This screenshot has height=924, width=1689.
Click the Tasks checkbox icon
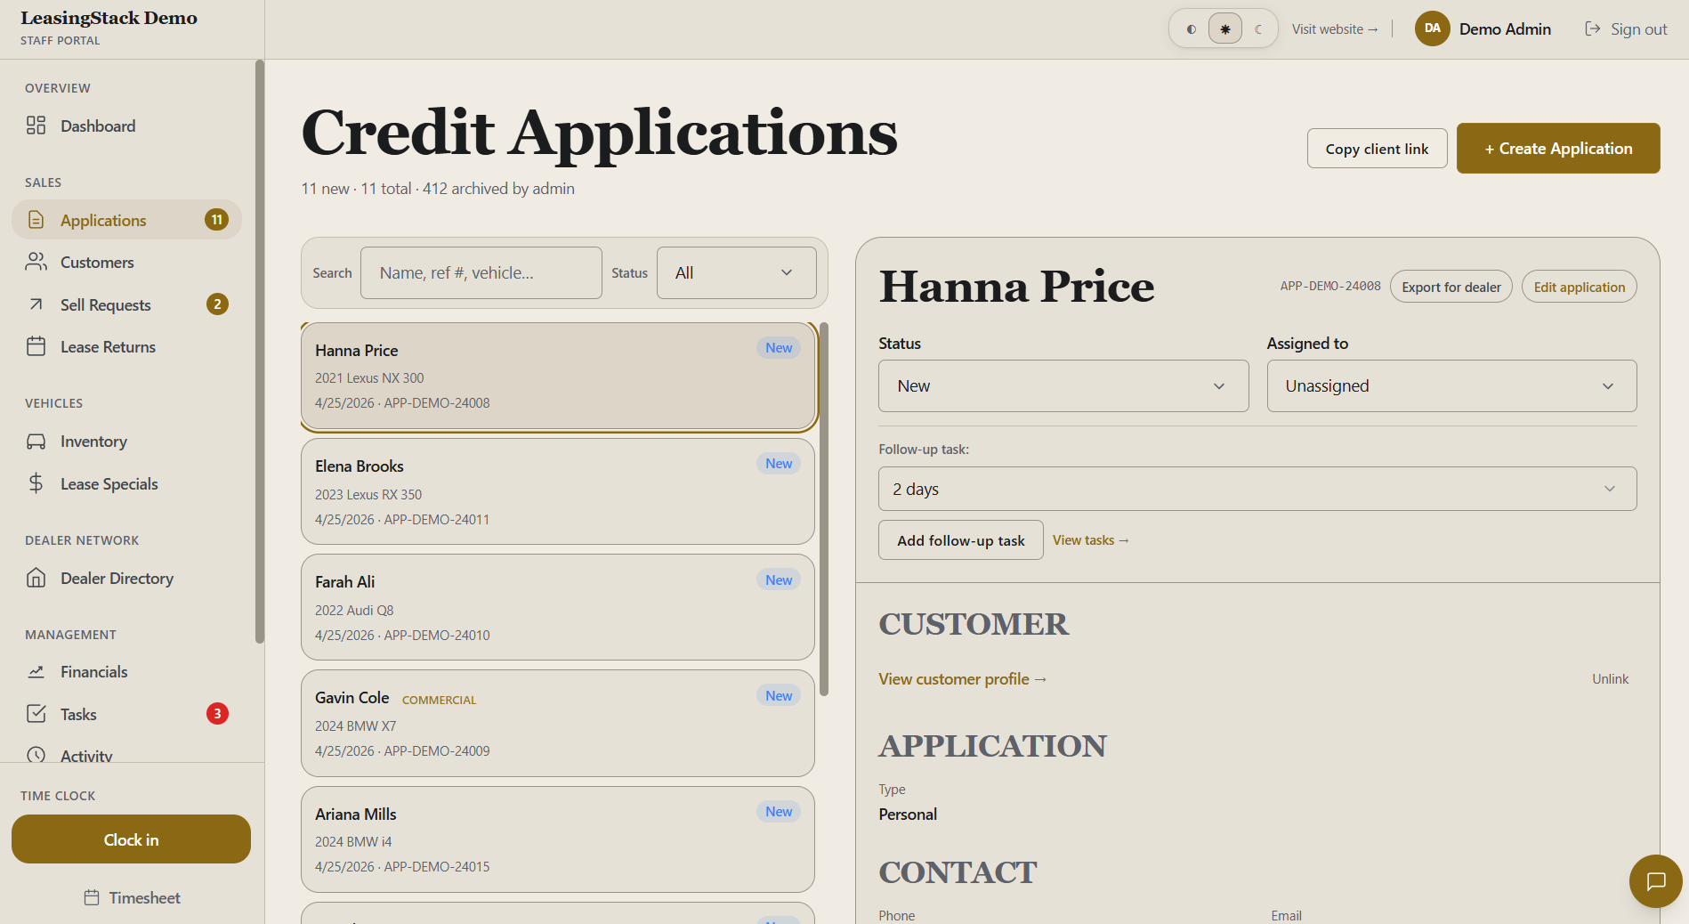click(x=36, y=714)
